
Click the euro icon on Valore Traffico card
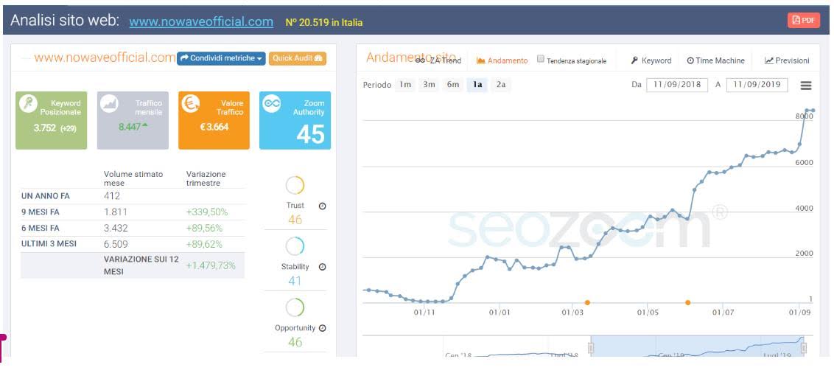(x=190, y=105)
